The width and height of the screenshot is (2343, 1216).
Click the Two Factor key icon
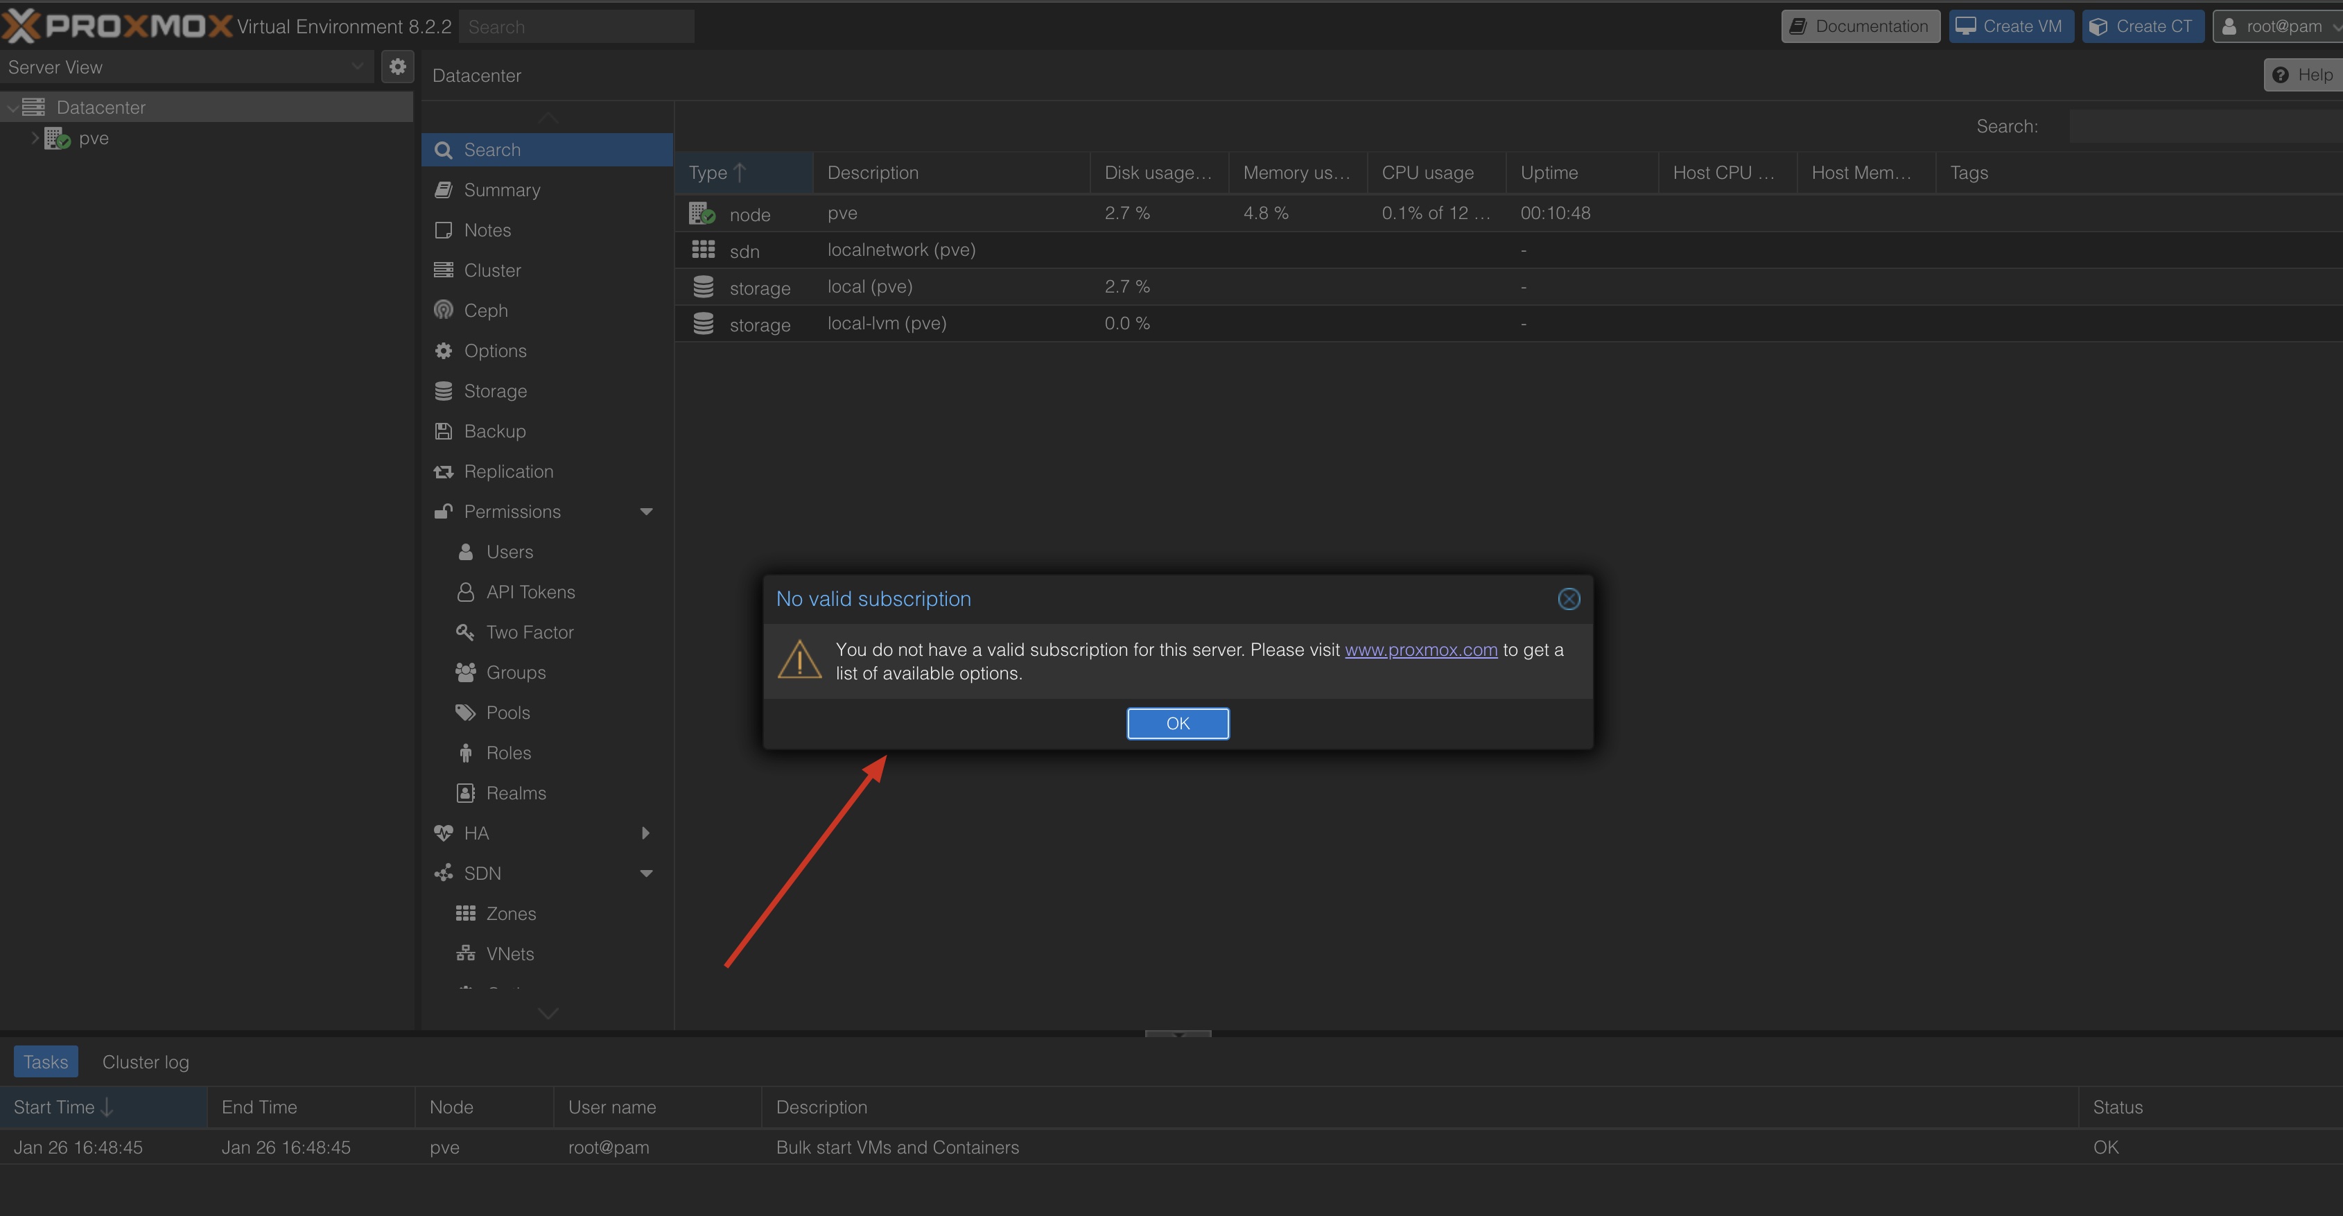pyautogui.click(x=464, y=632)
